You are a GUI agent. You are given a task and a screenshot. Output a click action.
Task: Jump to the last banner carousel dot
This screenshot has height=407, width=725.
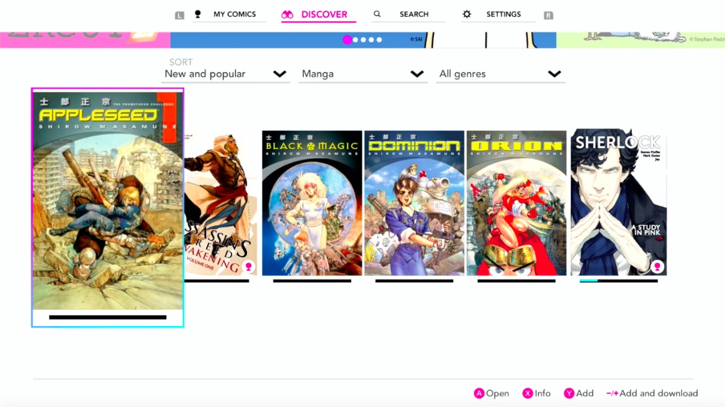pos(379,40)
